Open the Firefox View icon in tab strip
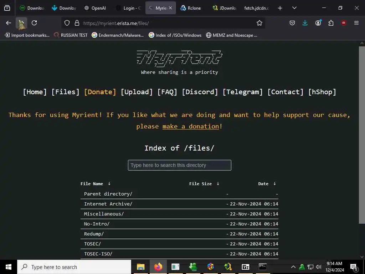 point(7,8)
